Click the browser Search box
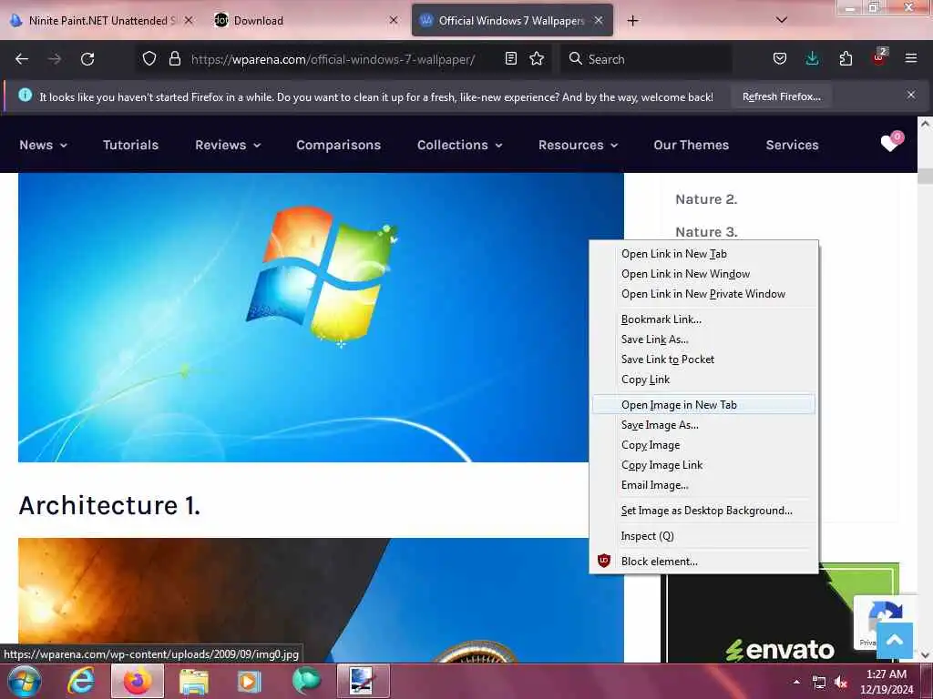The height and width of the screenshot is (699, 933). pos(646,59)
